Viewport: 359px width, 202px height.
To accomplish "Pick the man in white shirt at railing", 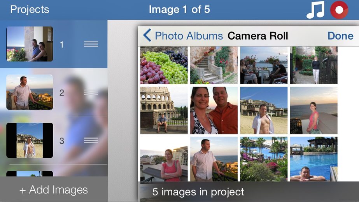I will click(214, 159).
